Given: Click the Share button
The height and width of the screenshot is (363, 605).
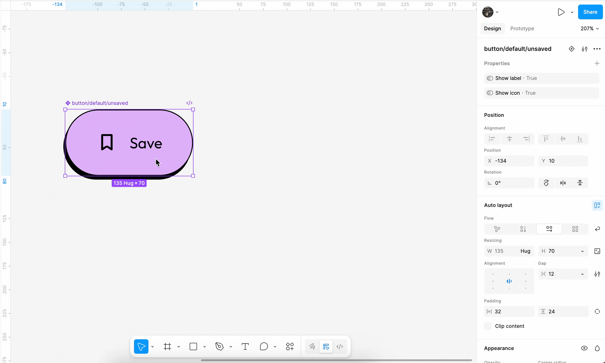Looking at the screenshot, I should tap(590, 12).
